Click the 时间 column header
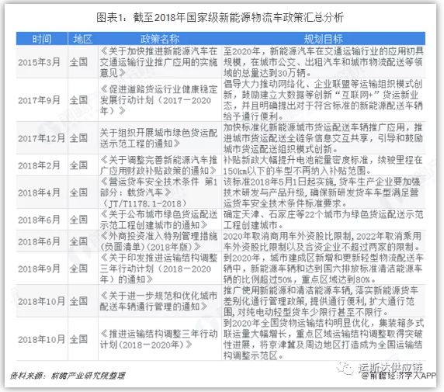The height and width of the screenshot is (392, 444). (42, 39)
